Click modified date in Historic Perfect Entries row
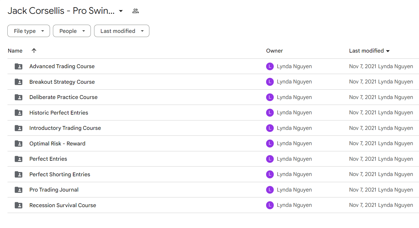 pos(363,113)
